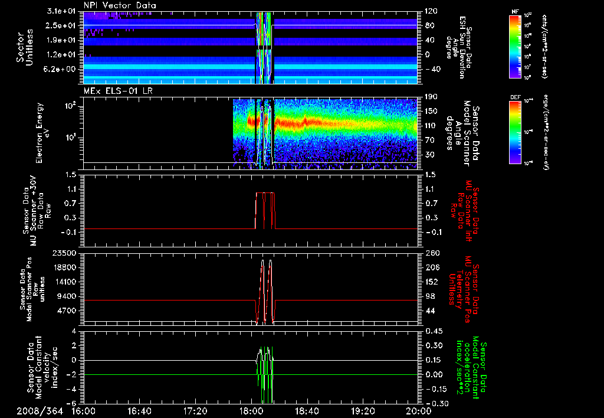Viewport: 604px width, 418px height.
Task: Click the 1.2e+01 sector tick label
Action: (61, 55)
